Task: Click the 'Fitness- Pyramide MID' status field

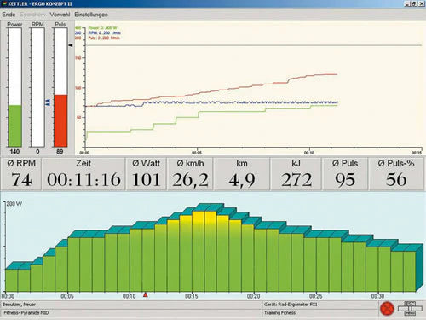Action: point(131,312)
